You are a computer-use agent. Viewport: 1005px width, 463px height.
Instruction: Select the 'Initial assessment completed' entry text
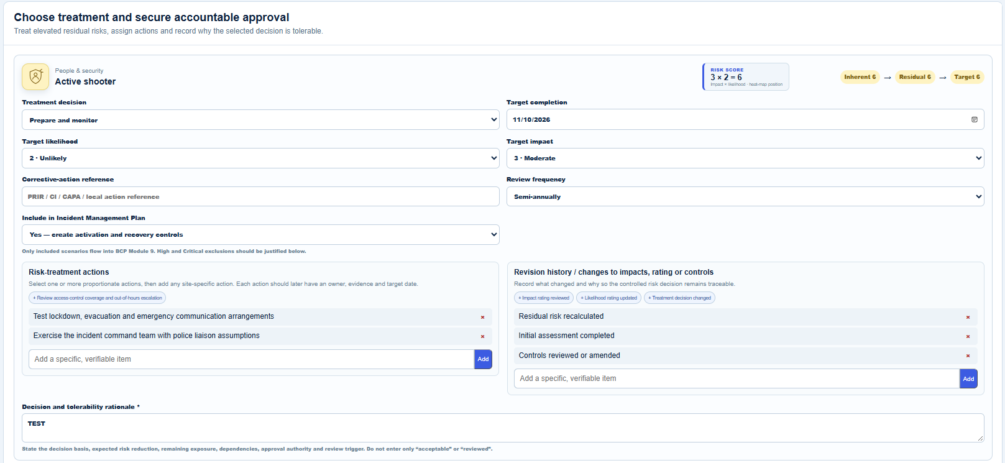tap(566, 336)
